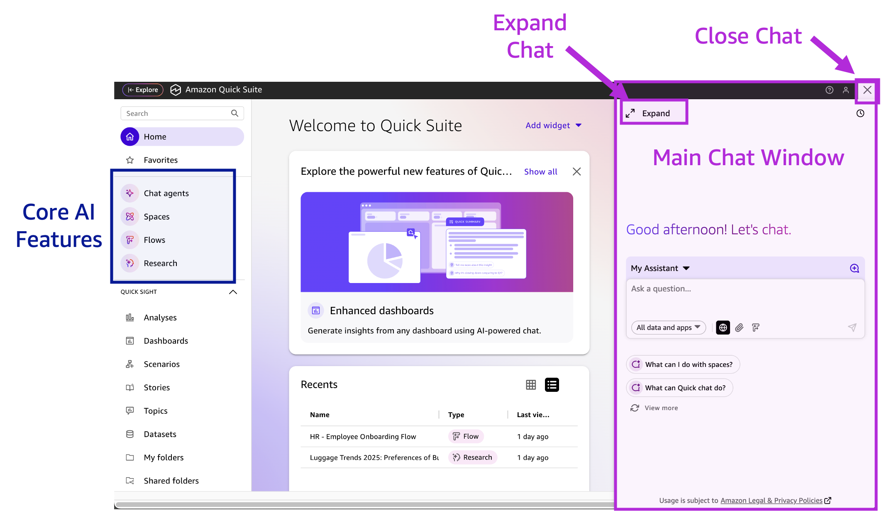Switch Recents to list view

552,385
